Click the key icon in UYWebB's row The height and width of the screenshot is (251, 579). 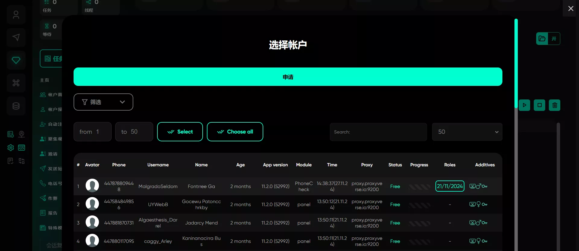click(x=485, y=204)
